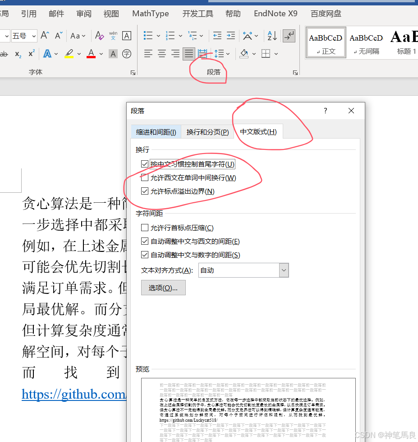Apply paragraph shading paint bucket
This screenshot has width=418, height=442.
click(x=244, y=54)
